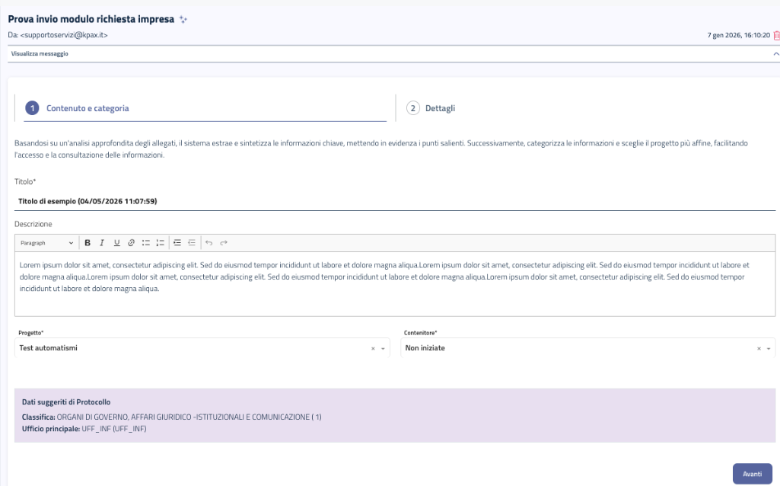The image size is (780, 486).
Task: Click the Non iniziate container value
Action: click(x=425, y=348)
